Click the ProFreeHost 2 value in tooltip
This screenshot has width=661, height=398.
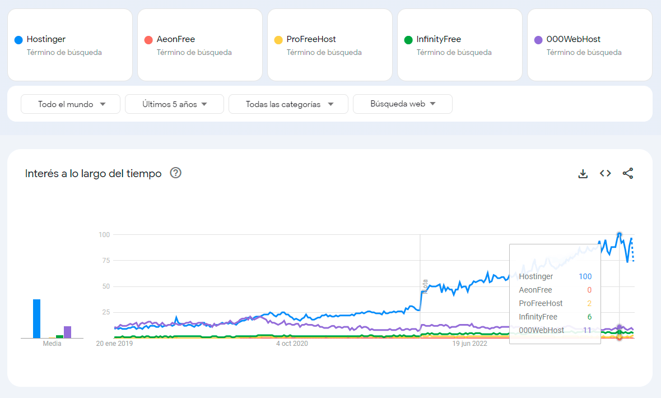tap(589, 303)
